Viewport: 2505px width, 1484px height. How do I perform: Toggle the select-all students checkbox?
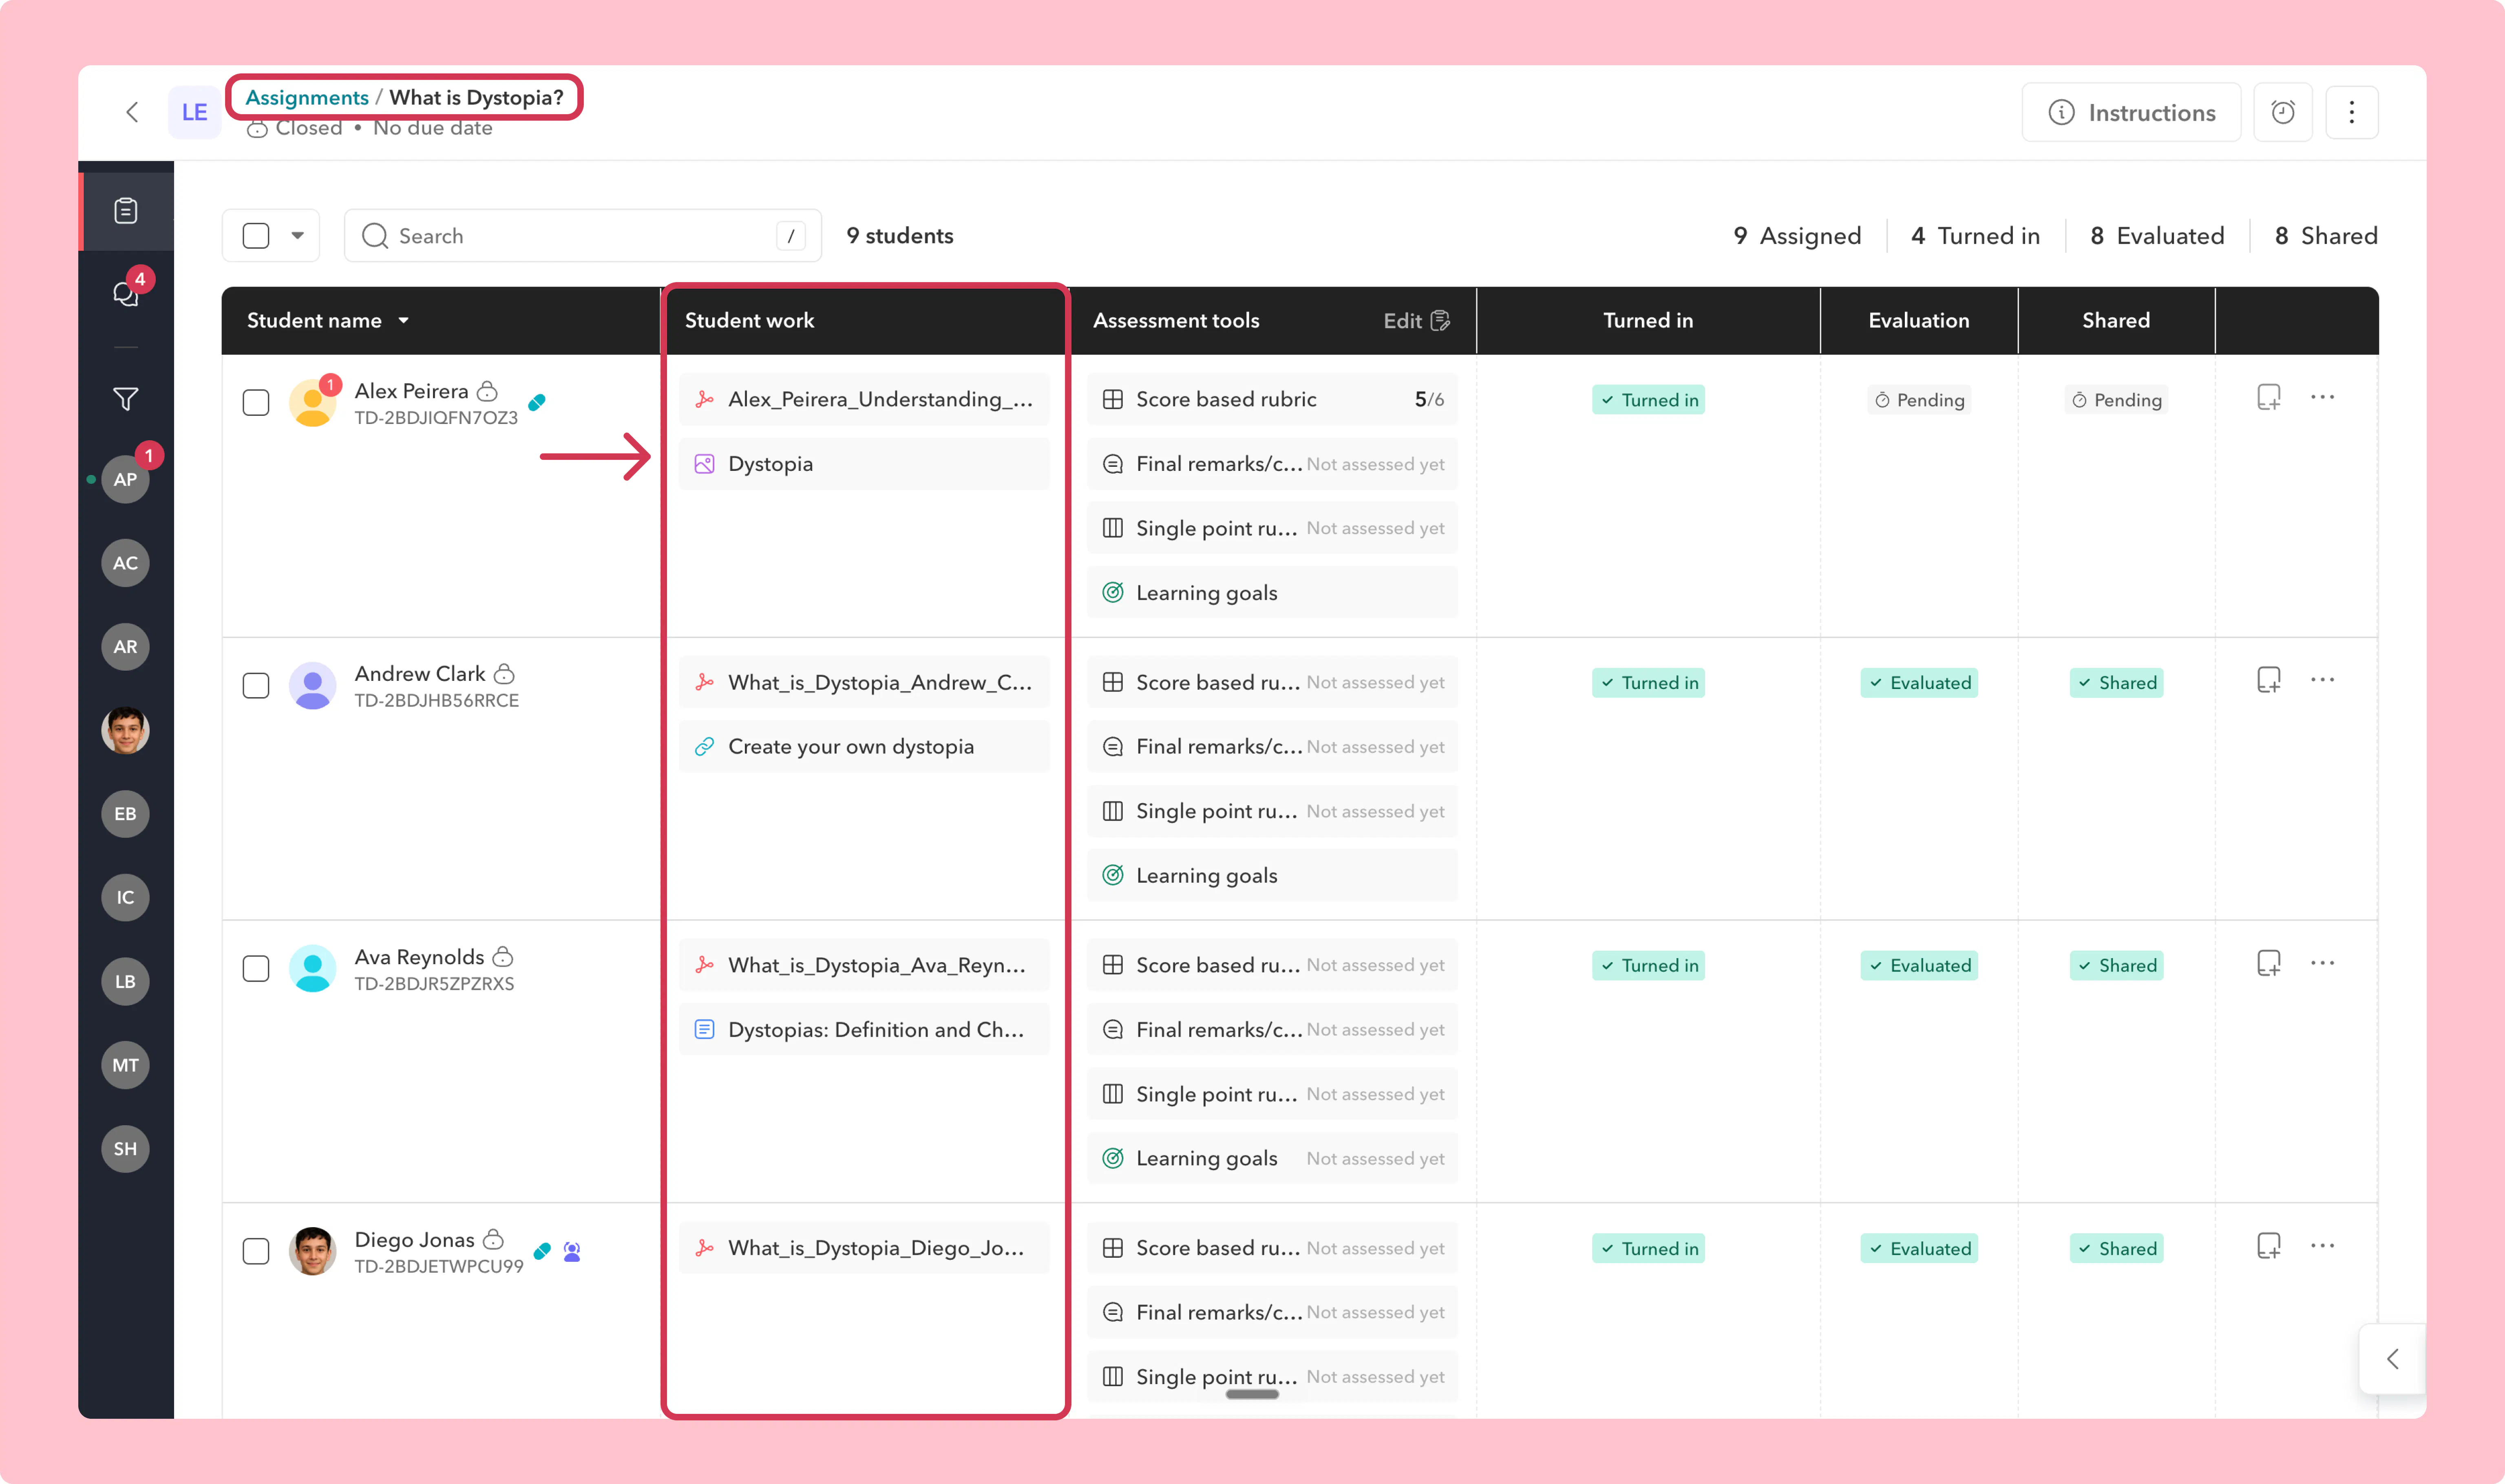click(256, 236)
